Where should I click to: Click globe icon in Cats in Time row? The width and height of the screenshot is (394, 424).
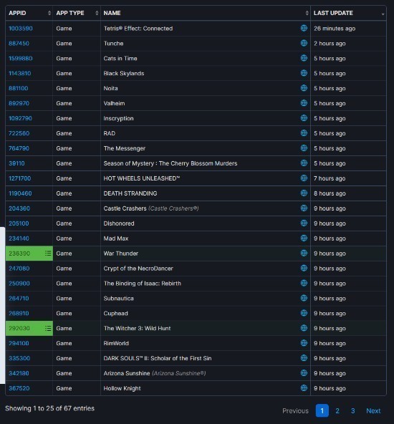pyautogui.click(x=304, y=58)
